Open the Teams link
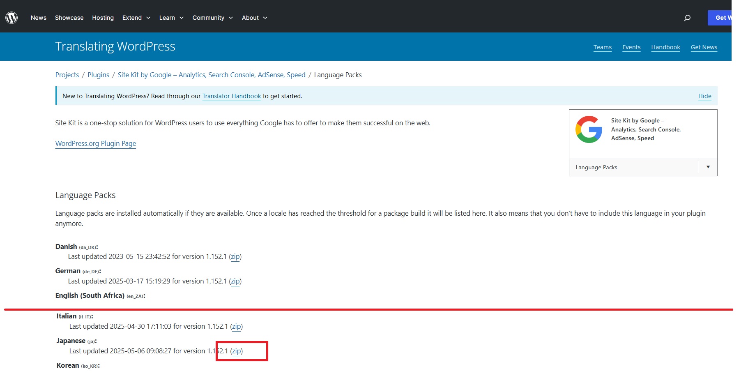The width and height of the screenshot is (748, 378). (x=603, y=47)
